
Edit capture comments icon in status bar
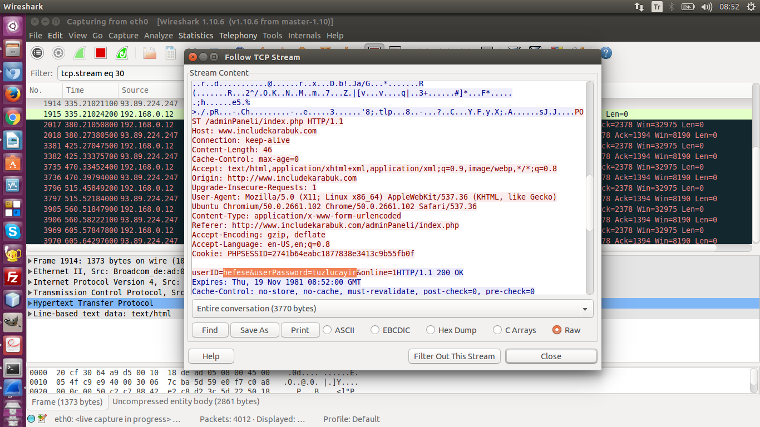tap(42, 419)
